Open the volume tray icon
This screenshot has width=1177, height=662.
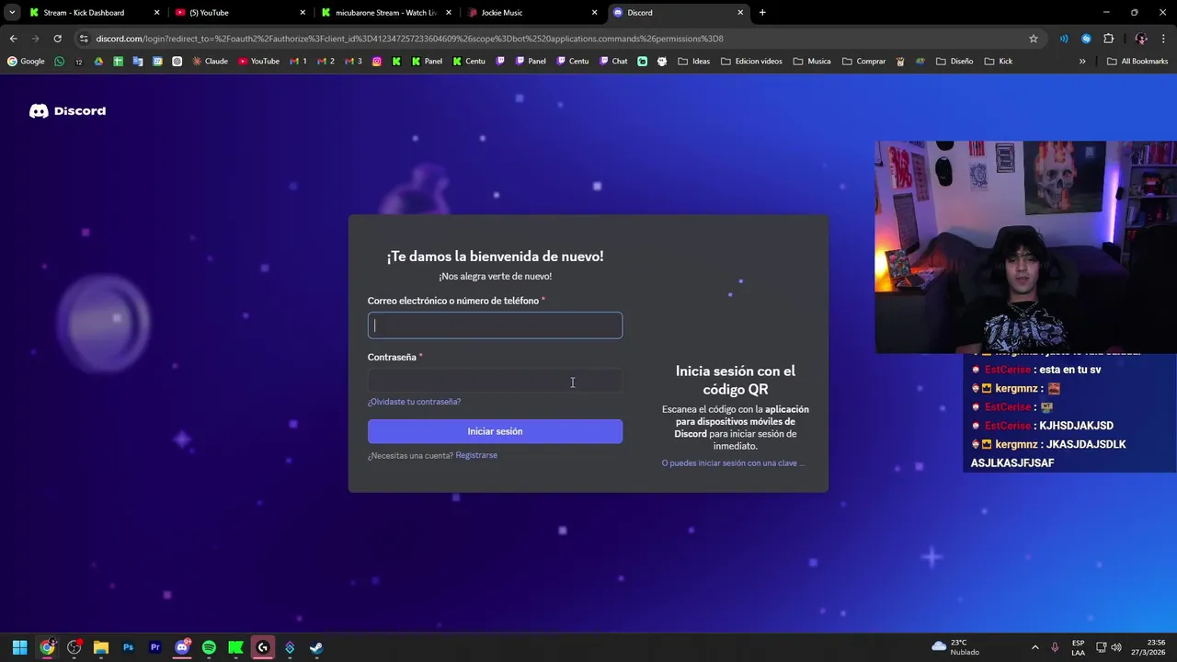1116,647
